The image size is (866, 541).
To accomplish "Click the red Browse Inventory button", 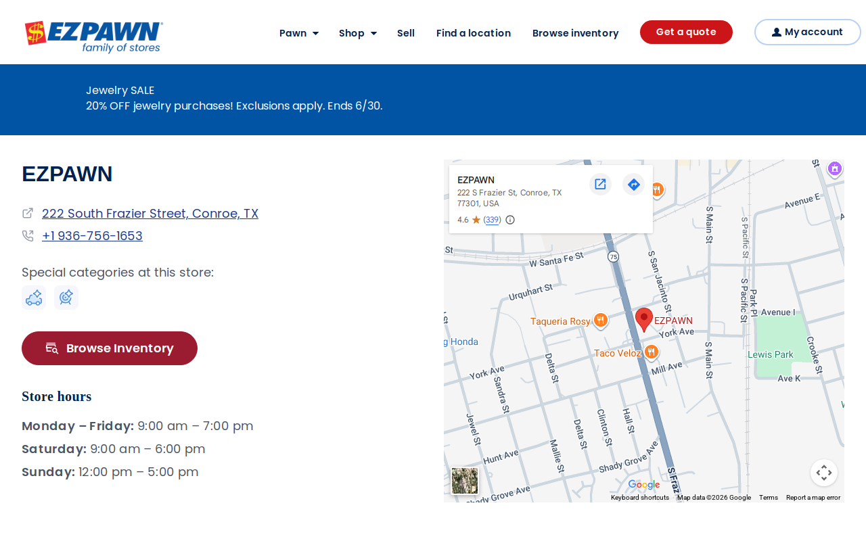I will tap(110, 348).
